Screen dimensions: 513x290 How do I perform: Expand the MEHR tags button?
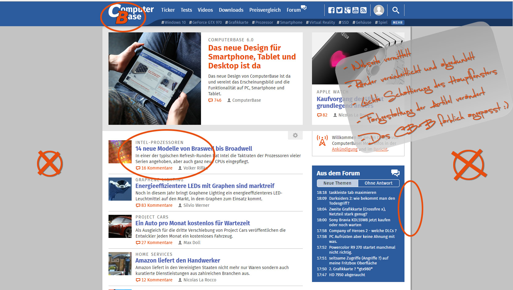point(398,22)
